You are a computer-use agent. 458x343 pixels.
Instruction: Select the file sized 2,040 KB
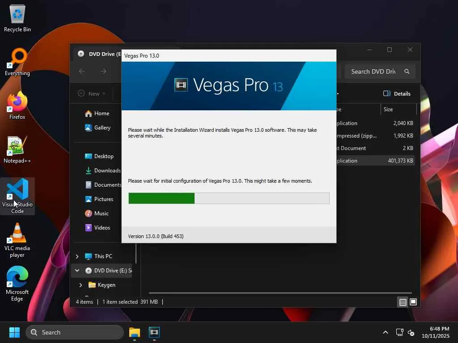376,123
